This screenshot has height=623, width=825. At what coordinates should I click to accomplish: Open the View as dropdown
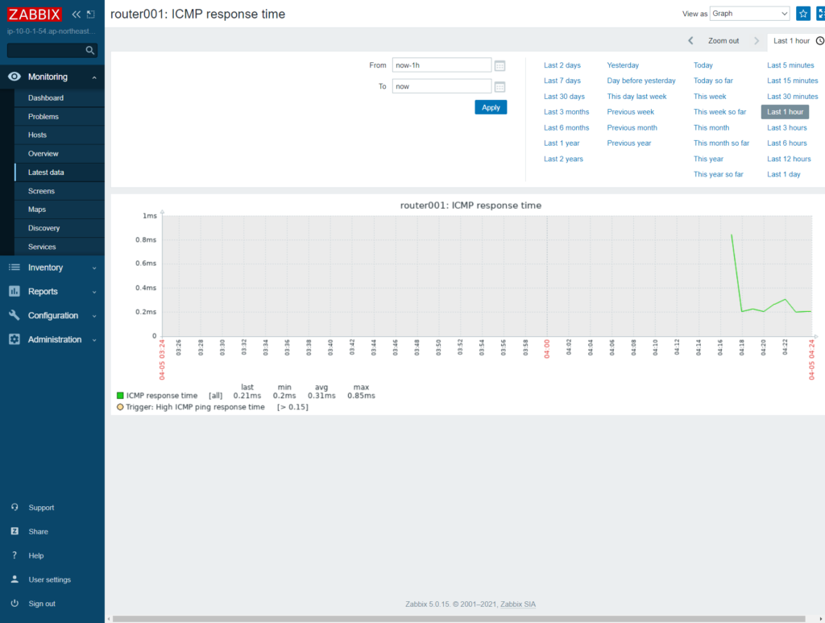750,13
